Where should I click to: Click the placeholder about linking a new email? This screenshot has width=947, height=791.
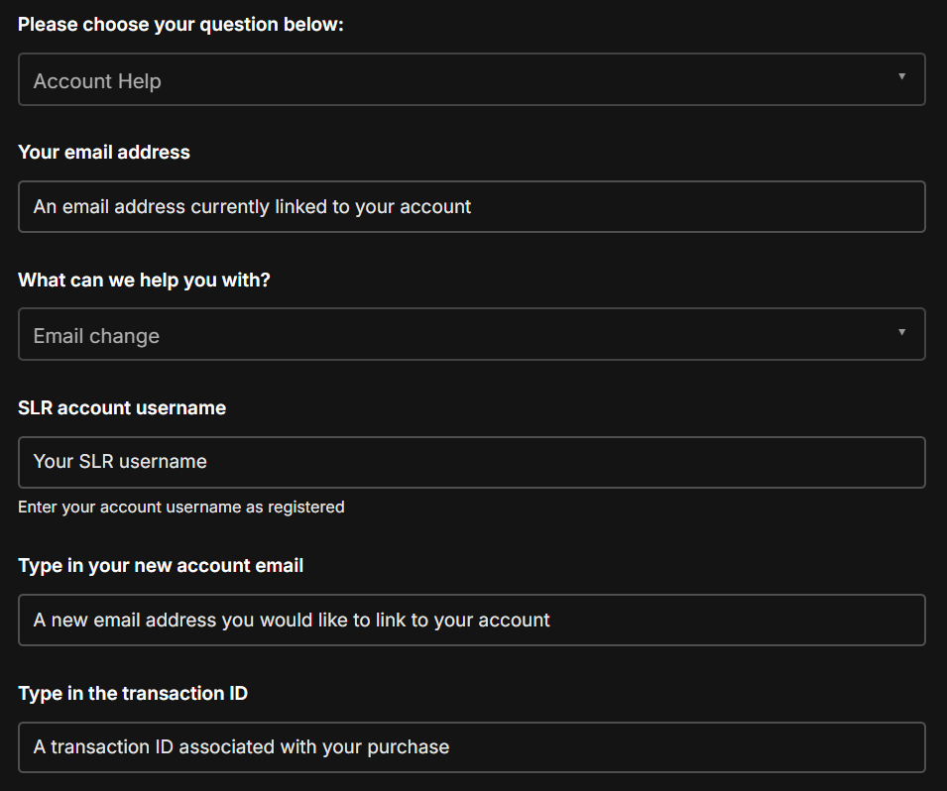coord(292,621)
